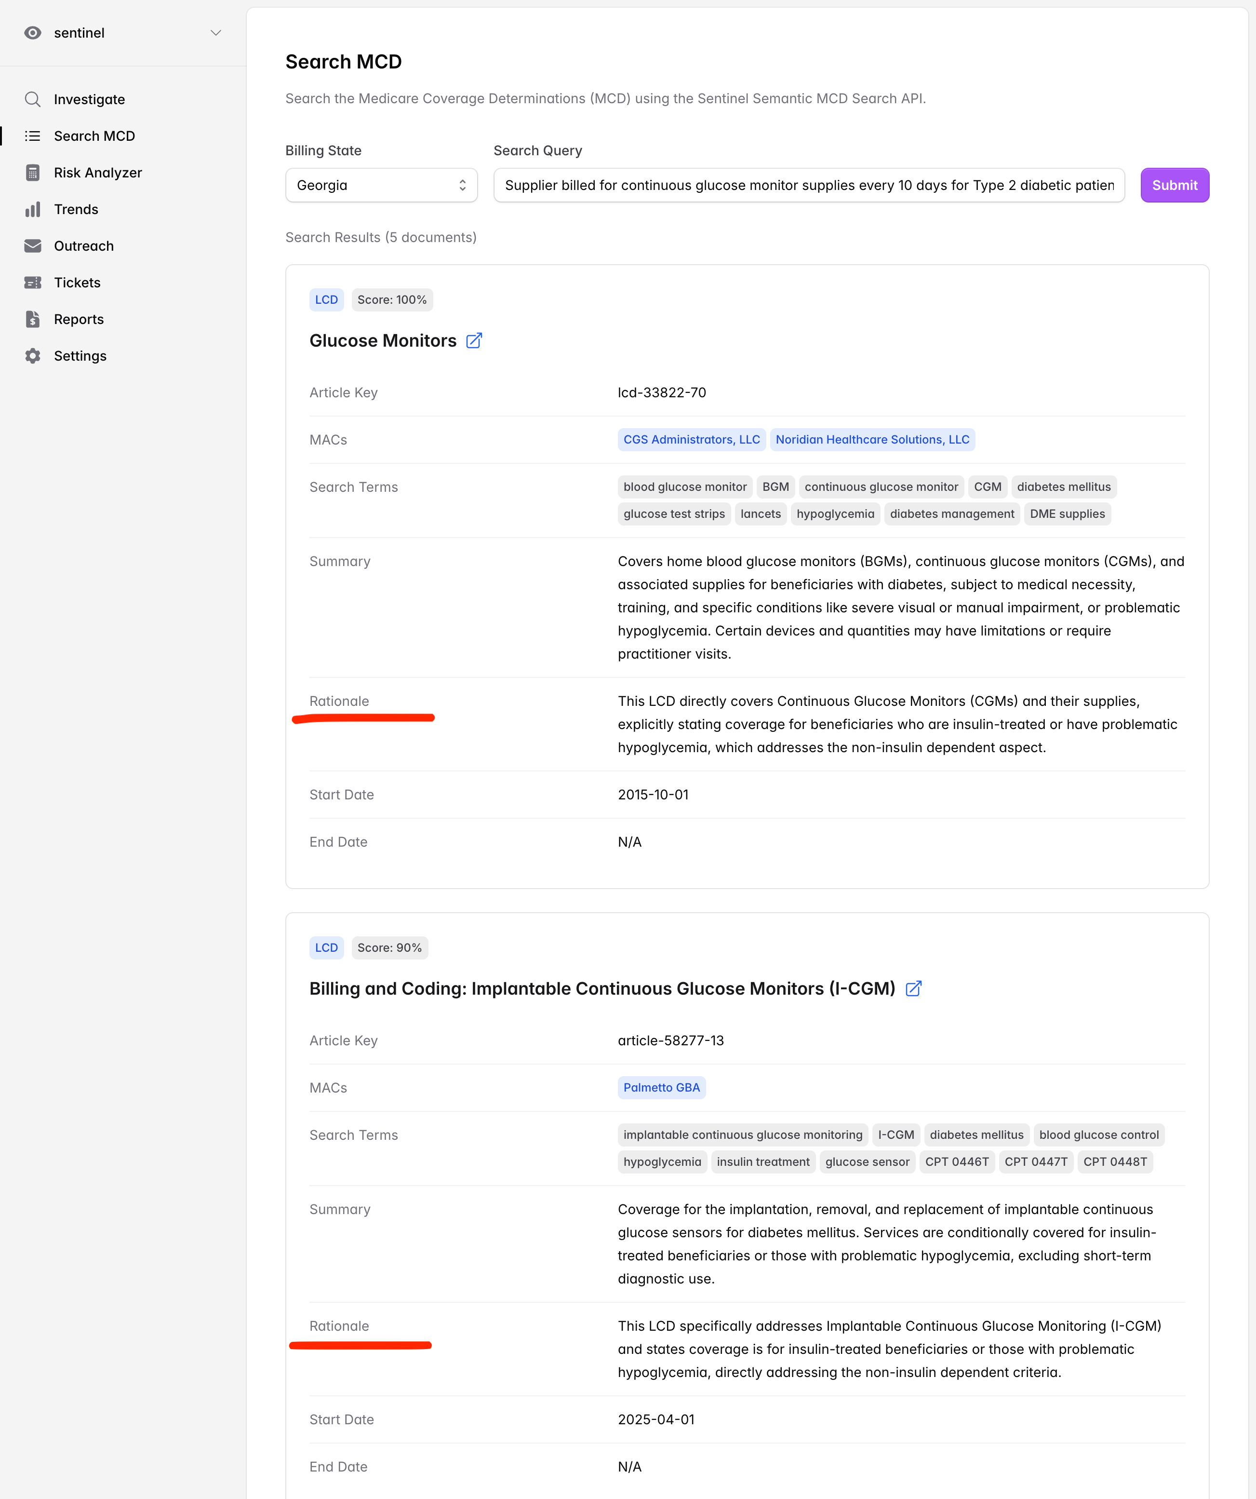Click the Reports document icon
The height and width of the screenshot is (1499, 1256).
32,319
